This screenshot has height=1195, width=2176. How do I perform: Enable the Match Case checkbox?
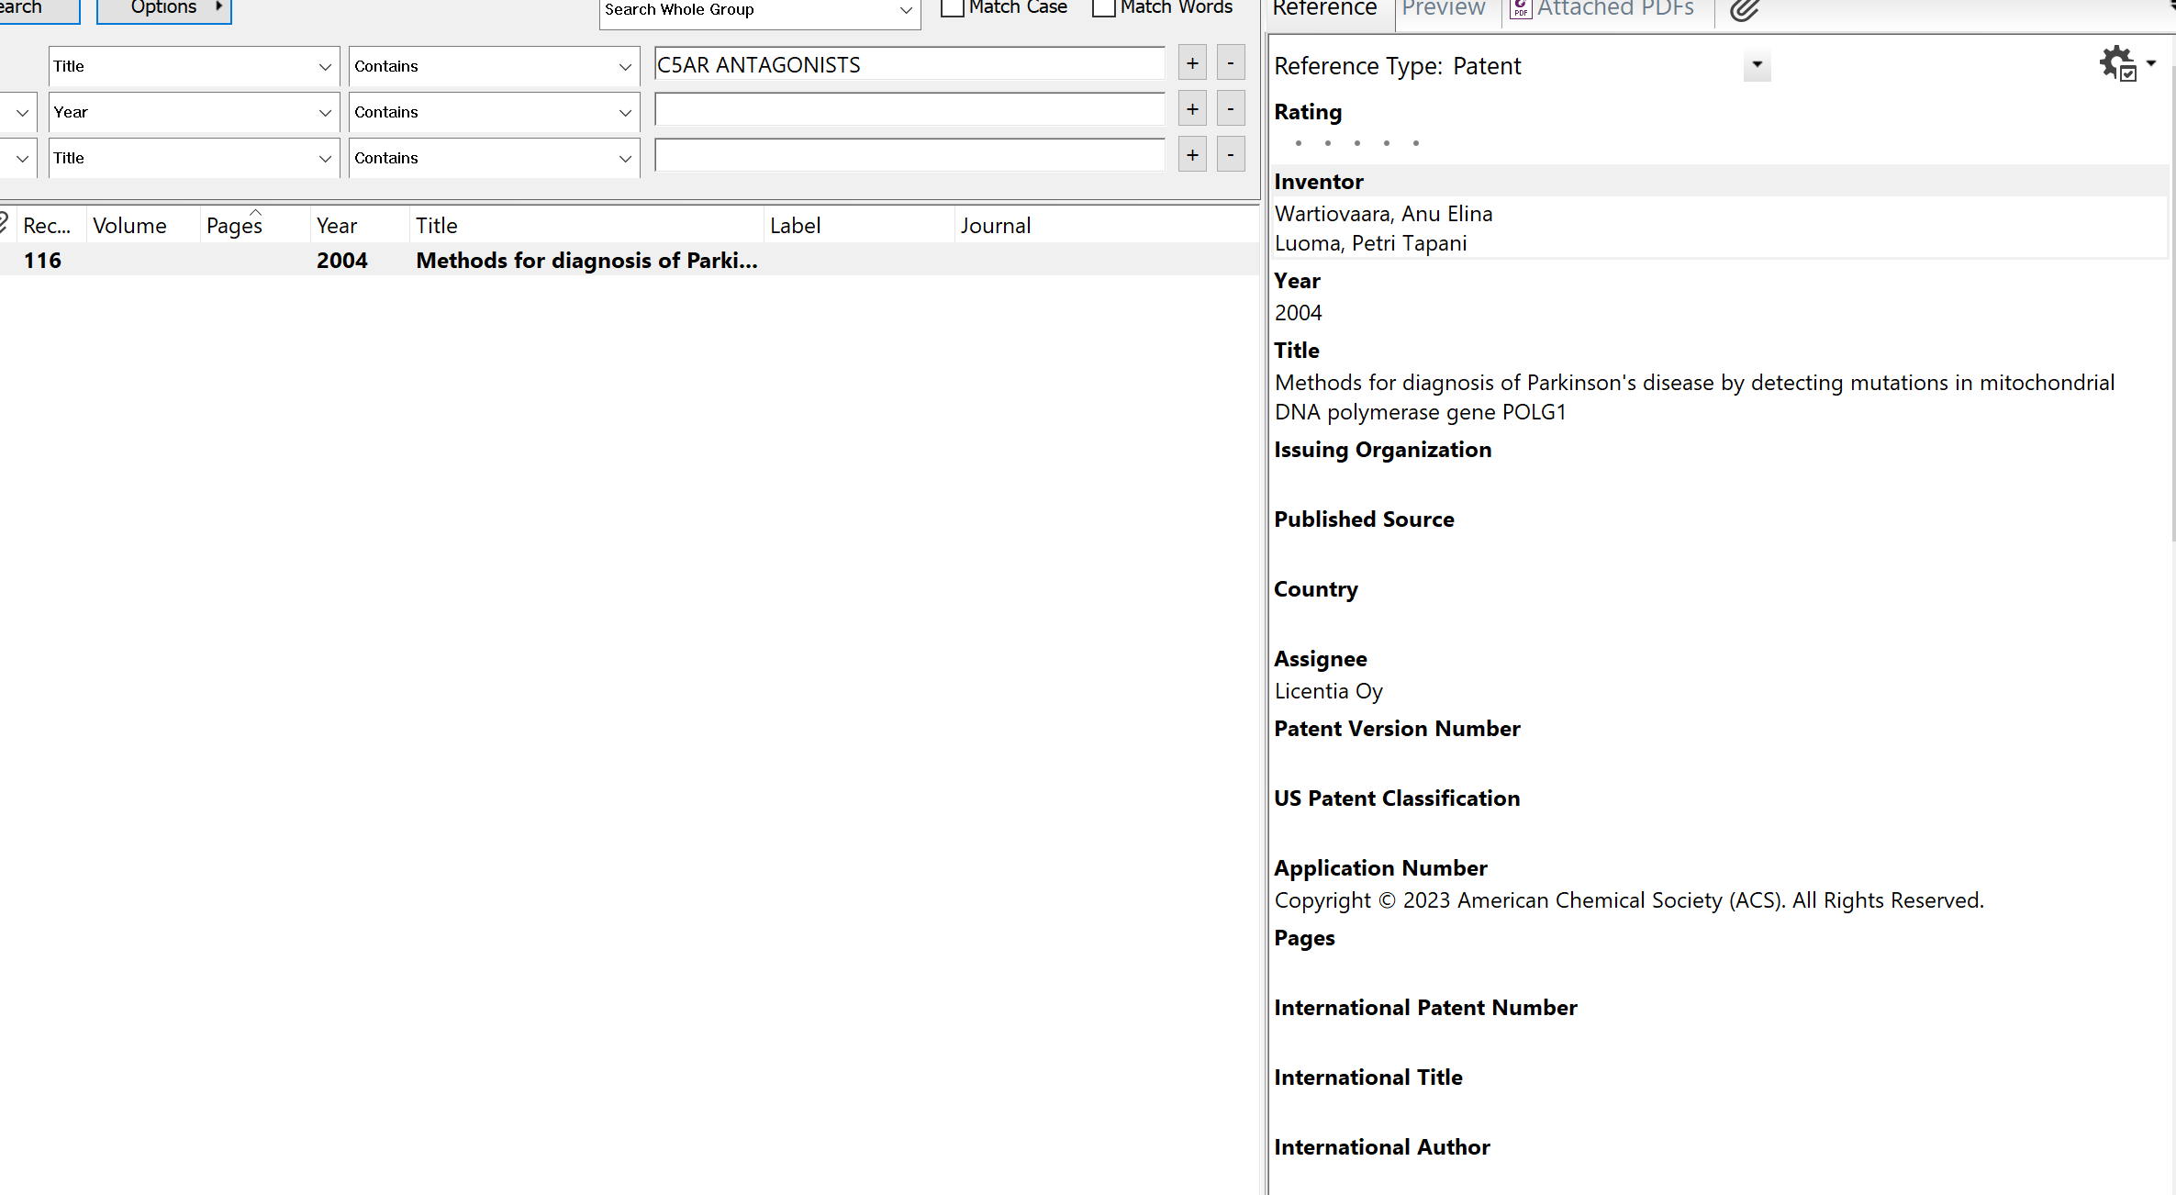953,8
